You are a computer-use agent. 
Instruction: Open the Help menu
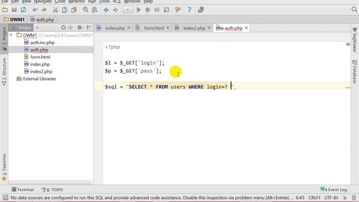[148, 2]
